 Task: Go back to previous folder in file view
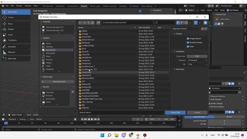coord(80,23)
